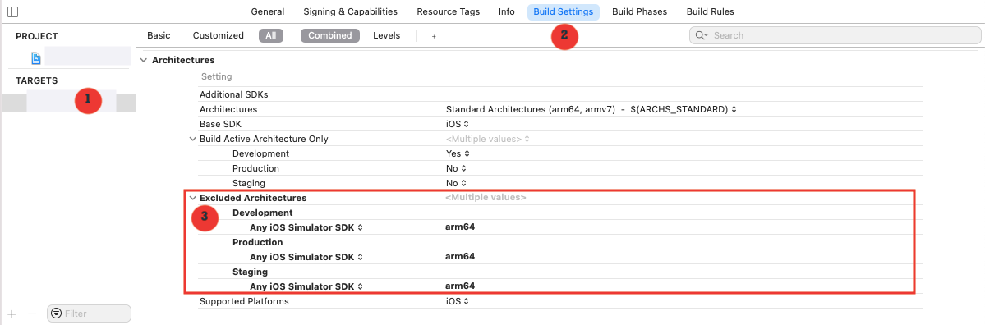Image resolution: width=985 pixels, height=325 pixels.
Task: Click the filter icon in the sidebar
Action: click(x=57, y=313)
